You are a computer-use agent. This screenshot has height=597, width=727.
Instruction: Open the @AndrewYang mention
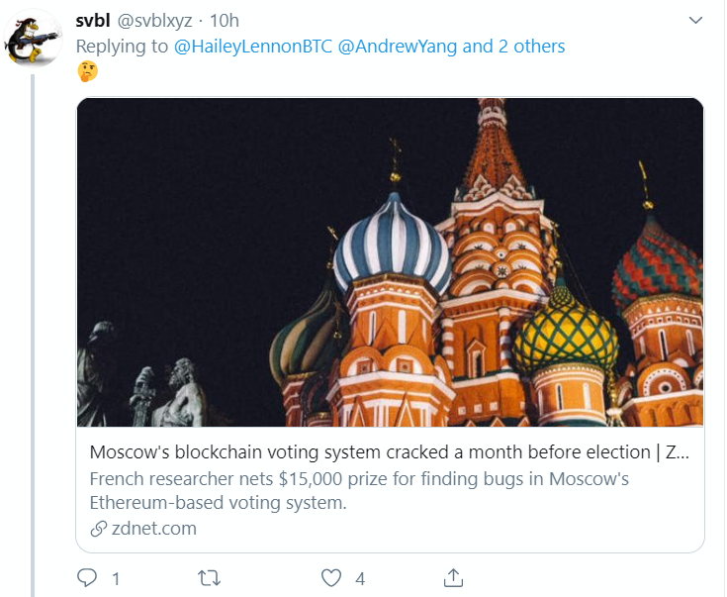(x=398, y=46)
